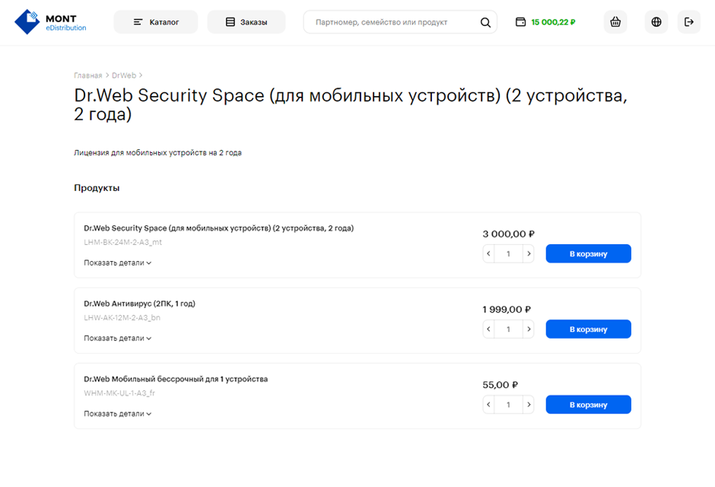
Task: Expand details for Dr.Web Security Space
Action: 117,263
